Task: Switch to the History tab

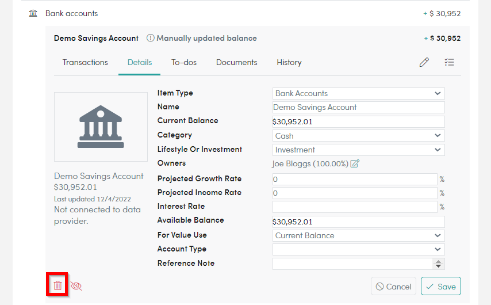Action: point(289,62)
